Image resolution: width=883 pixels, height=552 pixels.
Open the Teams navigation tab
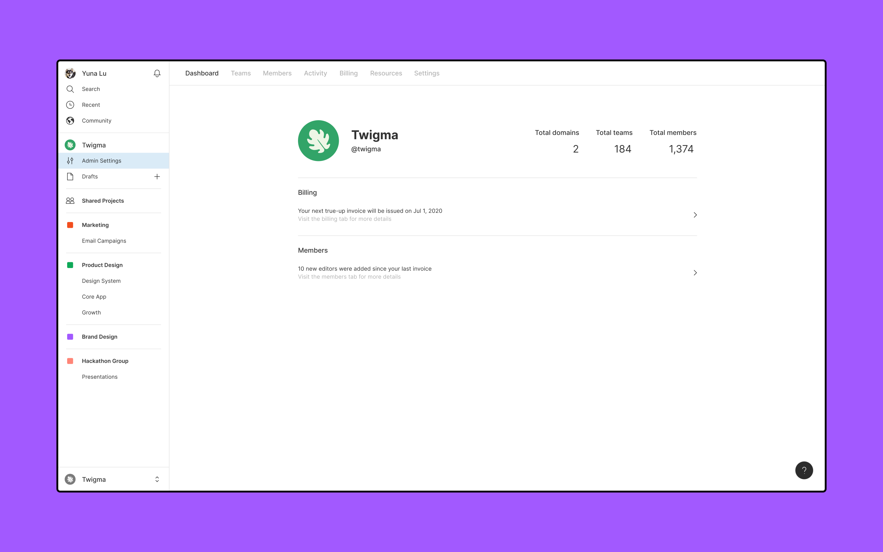pos(240,72)
